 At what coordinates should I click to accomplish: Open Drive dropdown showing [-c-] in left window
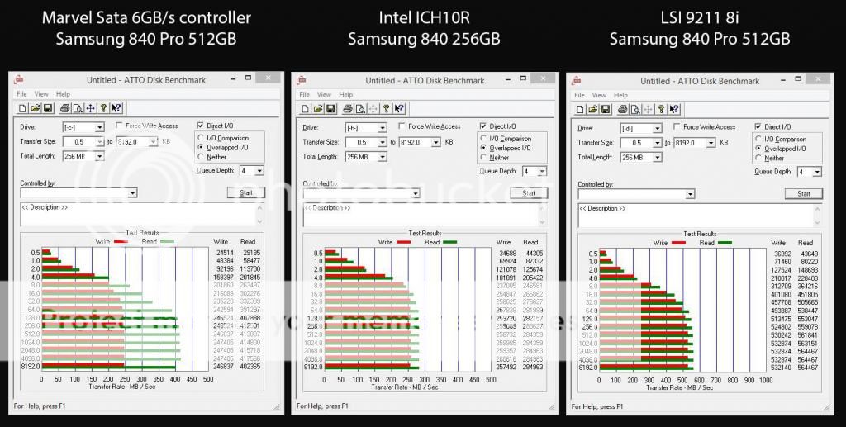(99, 127)
